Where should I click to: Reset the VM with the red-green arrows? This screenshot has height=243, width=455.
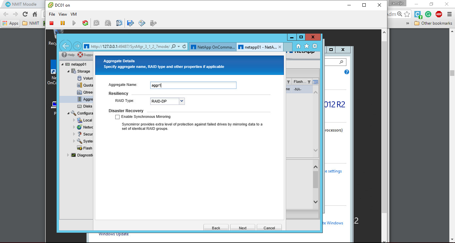coord(85,23)
